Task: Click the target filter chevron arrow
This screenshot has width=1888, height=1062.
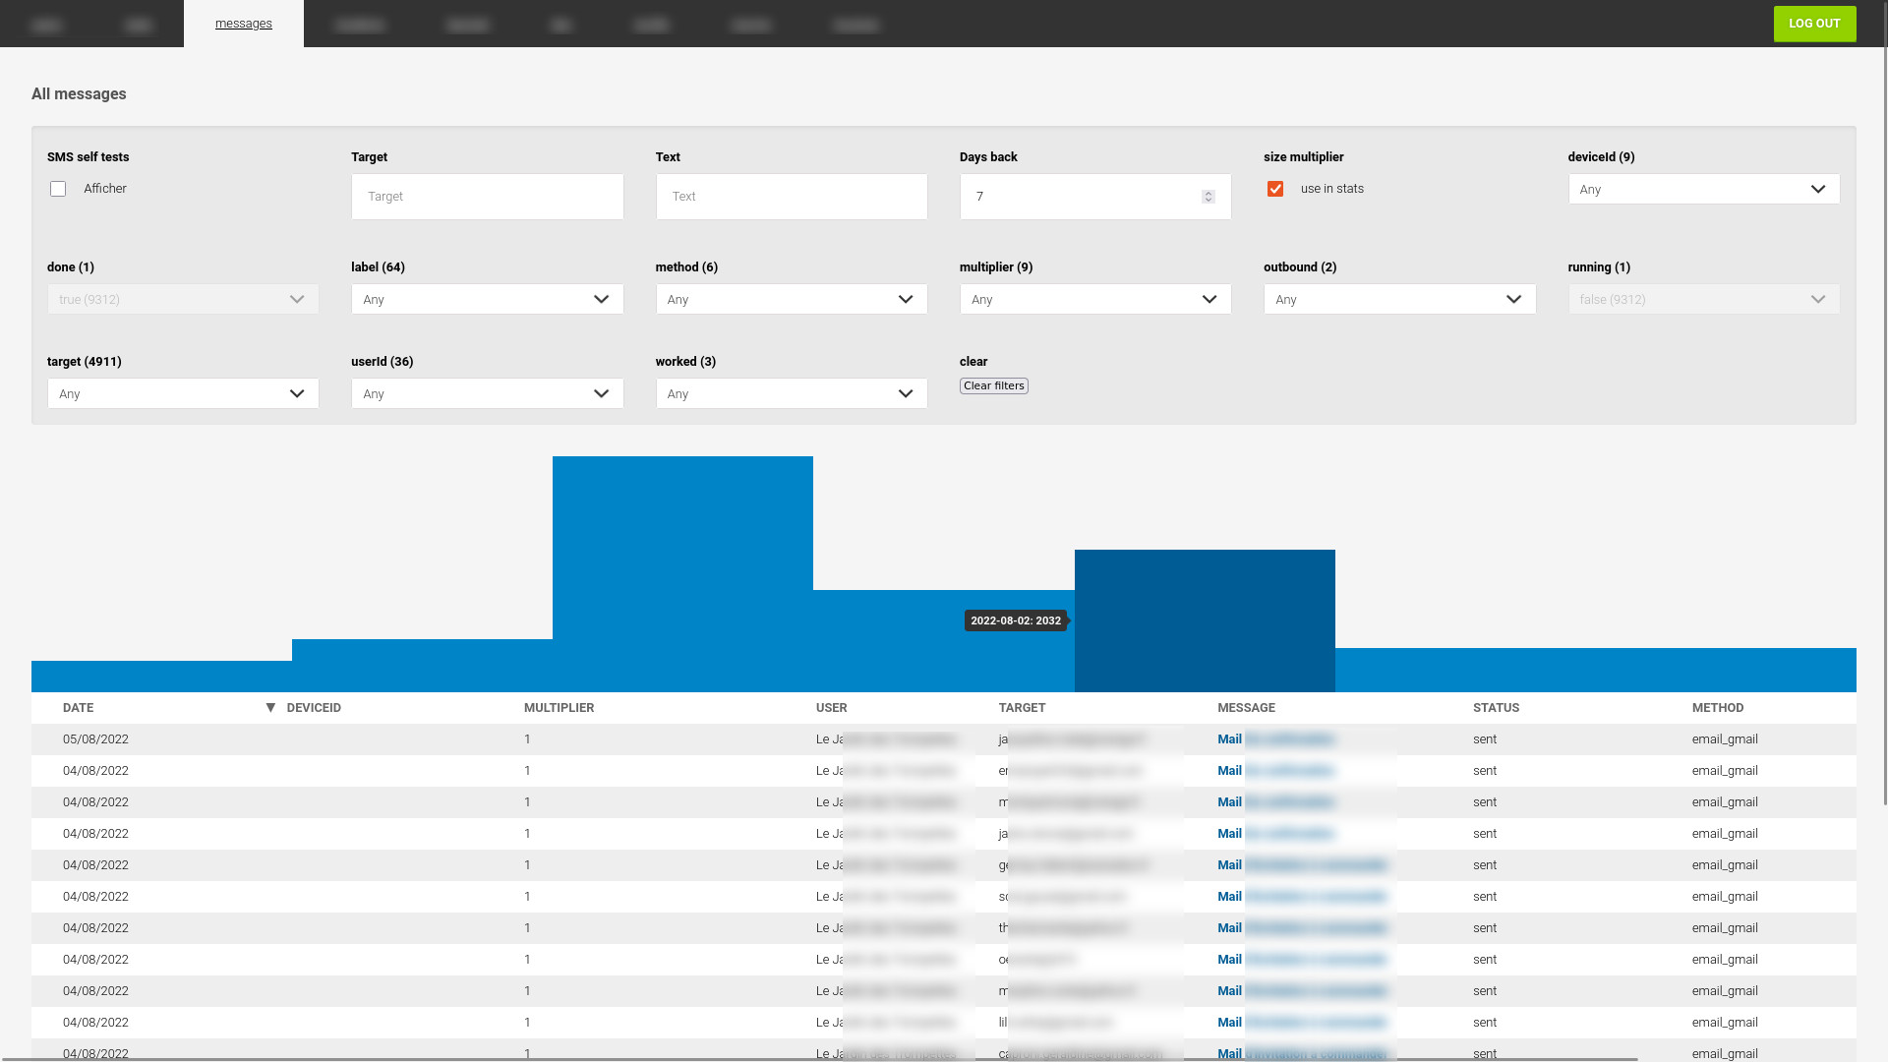Action: pos(297,394)
